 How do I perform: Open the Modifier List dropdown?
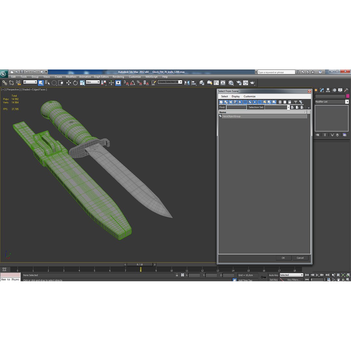point(332,102)
